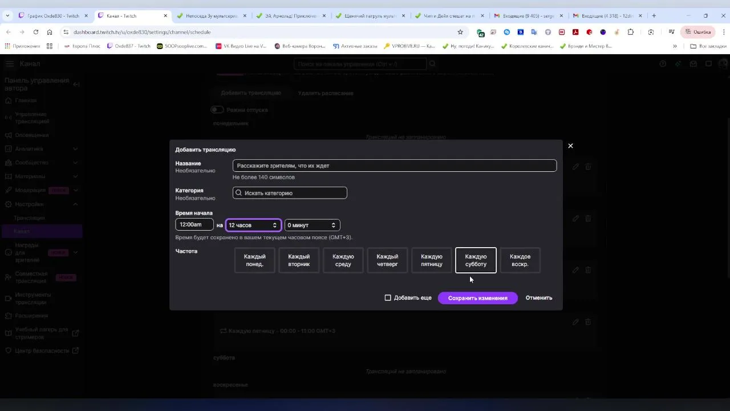The width and height of the screenshot is (730, 411).
Task: View site information in address bar
Action: tap(66, 32)
